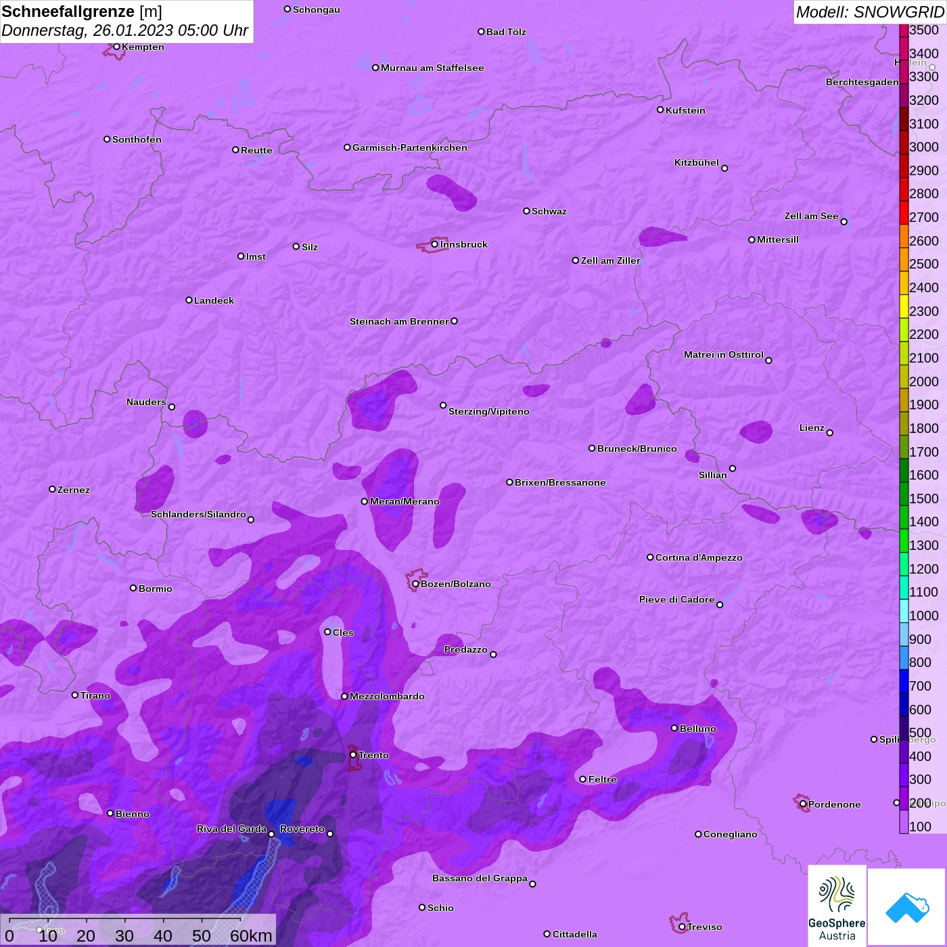The width and height of the screenshot is (947, 947).
Task: Click the 60km scale bar label
Action: pyautogui.click(x=251, y=936)
